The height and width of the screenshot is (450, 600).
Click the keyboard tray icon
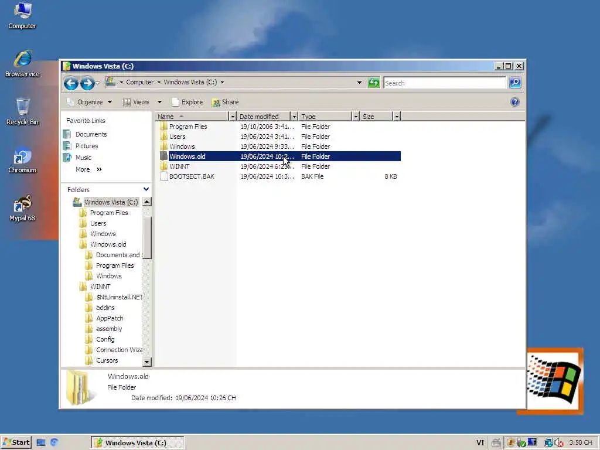point(496,443)
